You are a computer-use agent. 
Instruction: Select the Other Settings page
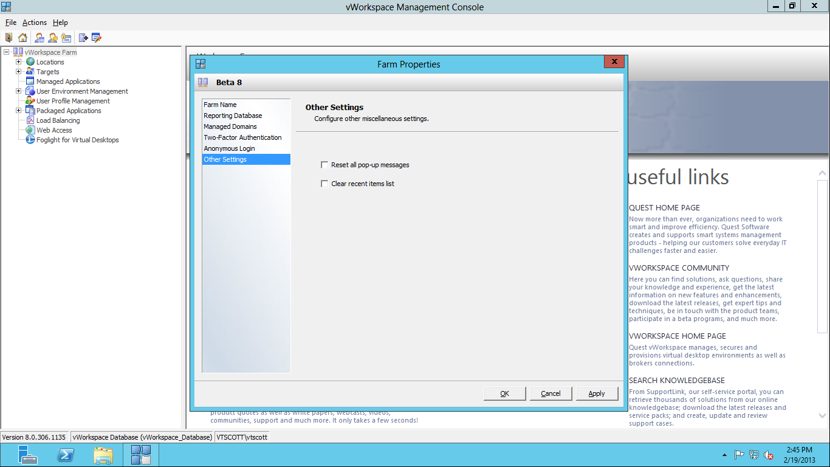(246, 159)
